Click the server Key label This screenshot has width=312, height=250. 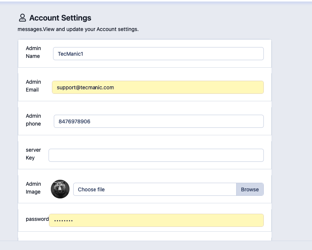33,154
